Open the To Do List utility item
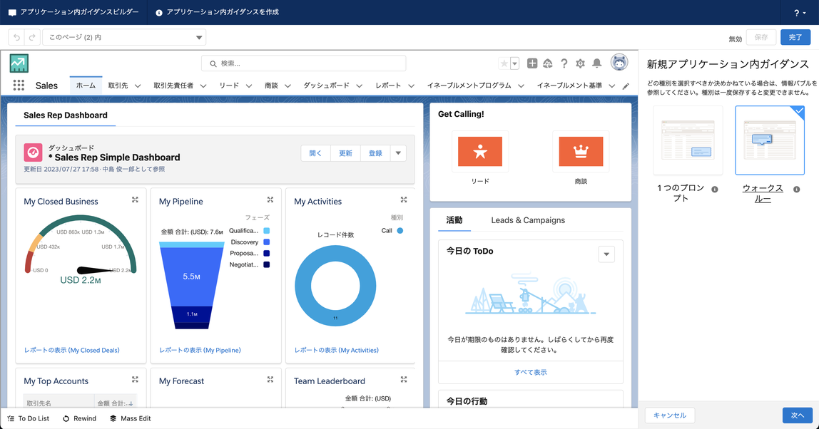The image size is (819, 429). pyautogui.click(x=29, y=418)
